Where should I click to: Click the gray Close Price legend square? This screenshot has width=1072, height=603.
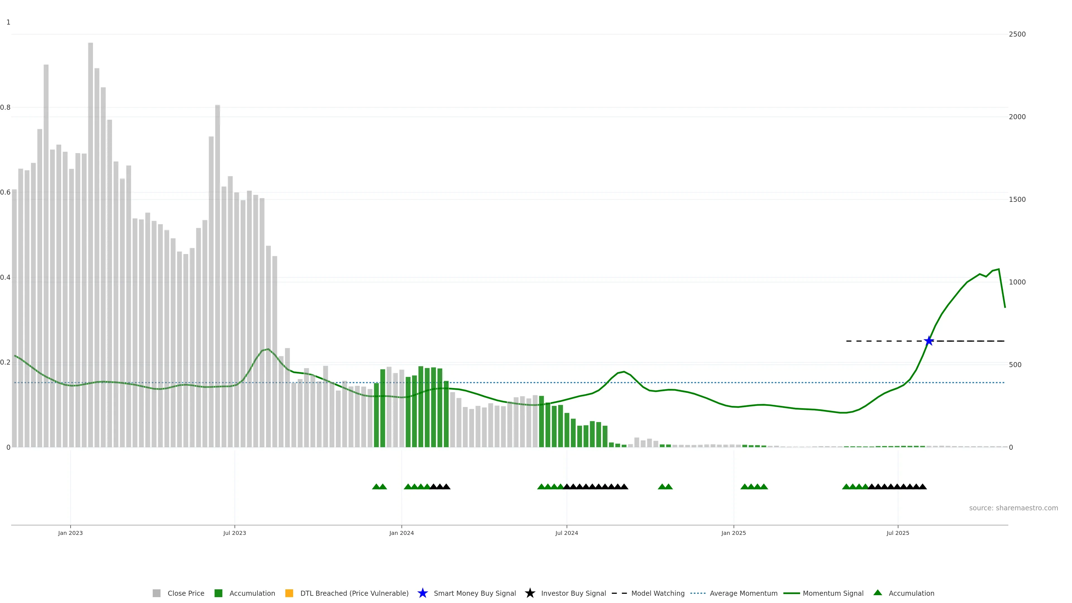pyautogui.click(x=156, y=593)
